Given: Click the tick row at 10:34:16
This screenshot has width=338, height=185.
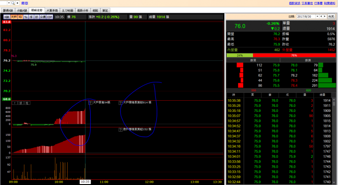Looking at the screenshot, I should (x=279, y=146).
